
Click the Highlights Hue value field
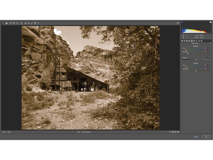207,48
